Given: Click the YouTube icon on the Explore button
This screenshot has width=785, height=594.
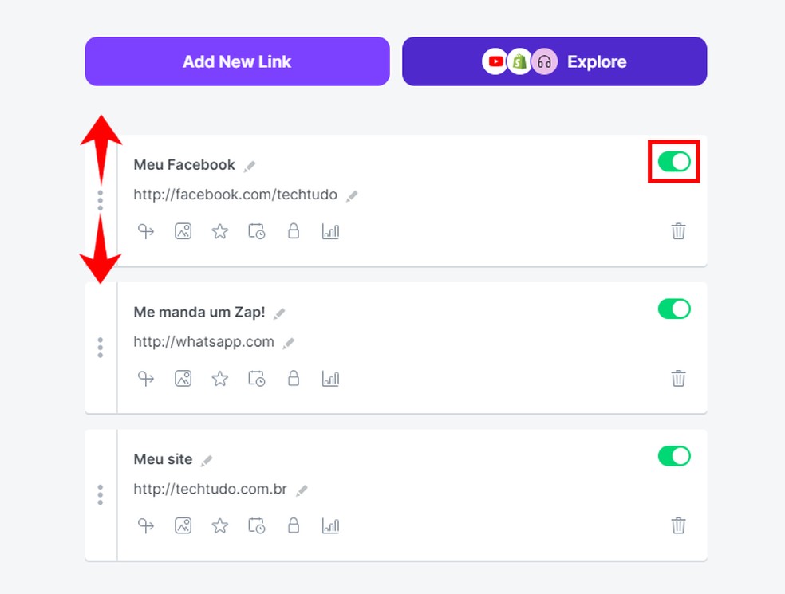Looking at the screenshot, I should (x=495, y=61).
